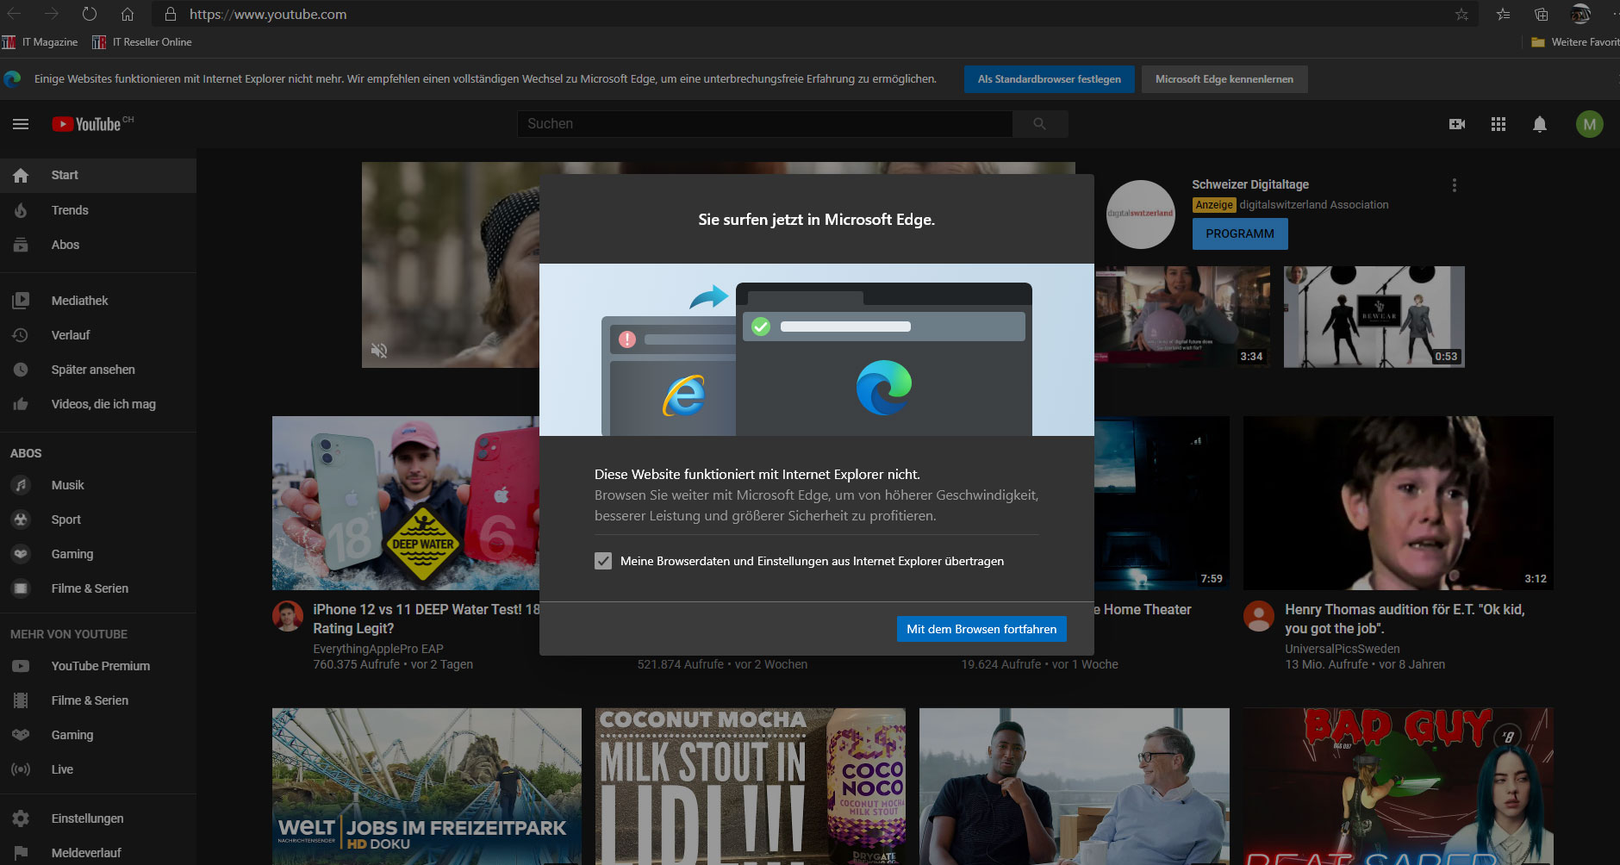Click the UniversalPicsSweden channel avatar
The height and width of the screenshot is (865, 1620).
point(1259,616)
